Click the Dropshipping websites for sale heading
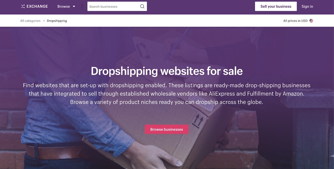Viewport: 334px width, 169px height. coord(167,71)
